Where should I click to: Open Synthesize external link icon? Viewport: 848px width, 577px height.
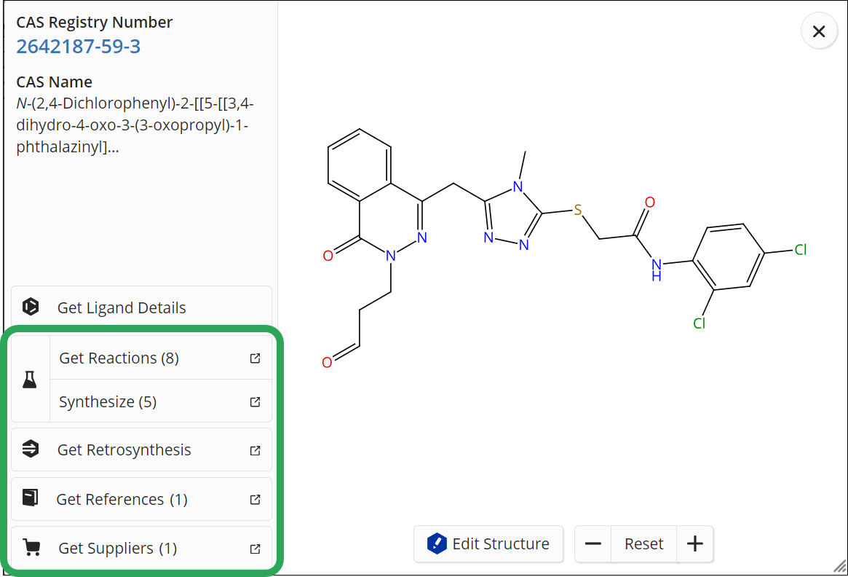pos(255,402)
